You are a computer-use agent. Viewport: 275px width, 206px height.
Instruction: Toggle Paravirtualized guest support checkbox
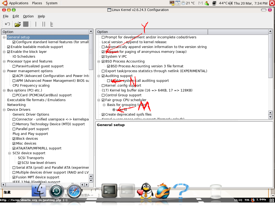[14, 66]
